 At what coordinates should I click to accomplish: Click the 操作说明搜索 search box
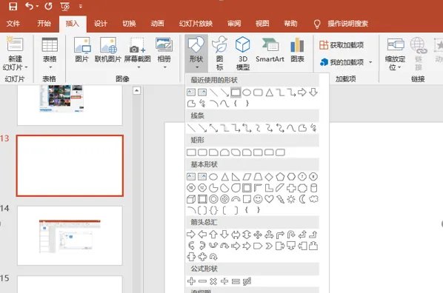click(347, 24)
